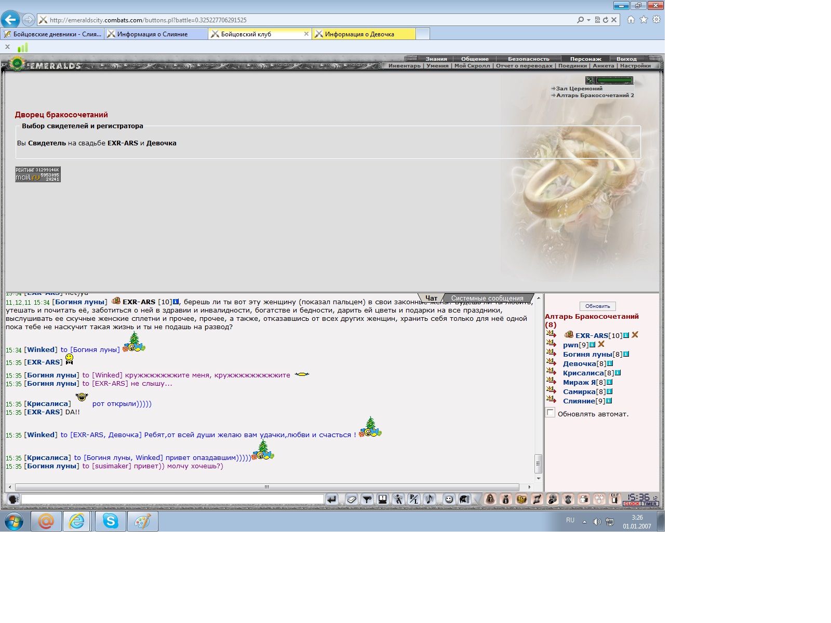Viewport: 831px width, 623px height.
Task: Click the speaking head icon left of chat input
Action: point(14,499)
